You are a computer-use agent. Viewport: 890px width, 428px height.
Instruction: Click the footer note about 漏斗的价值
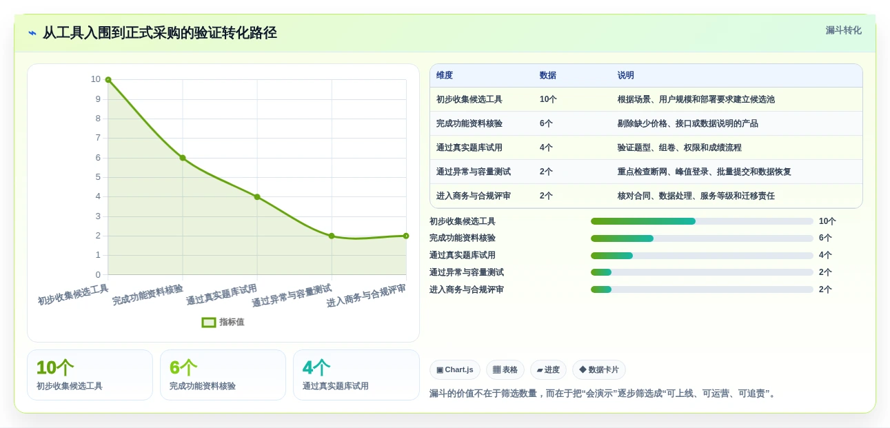(604, 394)
